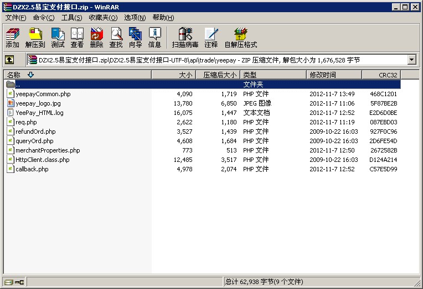The image size is (423, 289).
Task: Click CRC32 value 2D6FE54D
Action: point(383,141)
